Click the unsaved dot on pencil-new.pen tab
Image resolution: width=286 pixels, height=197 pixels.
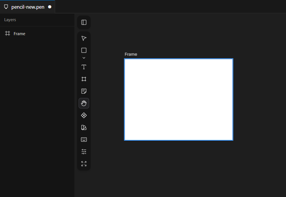[49, 7]
